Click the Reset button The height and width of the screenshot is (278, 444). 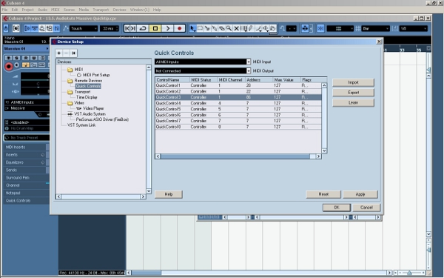click(x=323, y=194)
